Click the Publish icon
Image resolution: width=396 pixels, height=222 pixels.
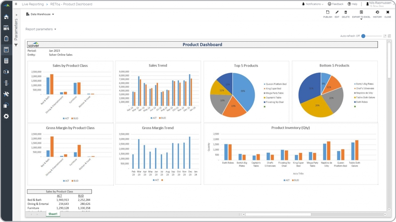pos(328,14)
